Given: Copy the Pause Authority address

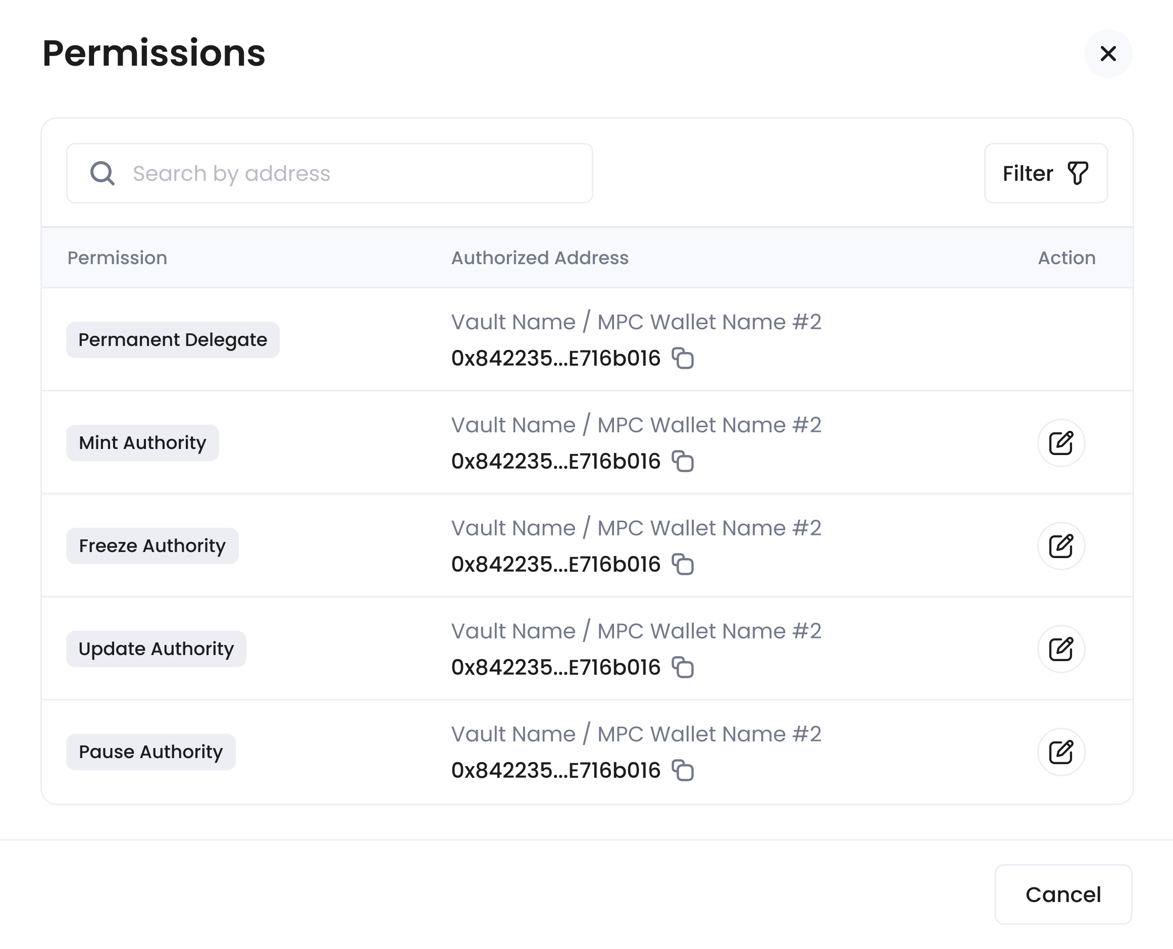Looking at the screenshot, I should (684, 770).
